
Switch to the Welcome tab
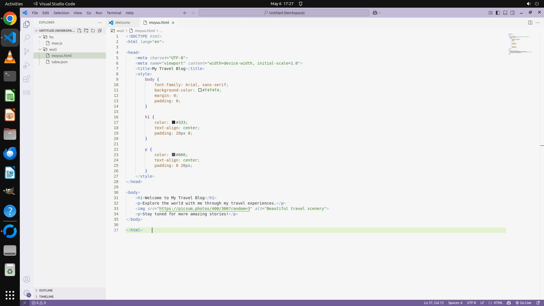122,22
